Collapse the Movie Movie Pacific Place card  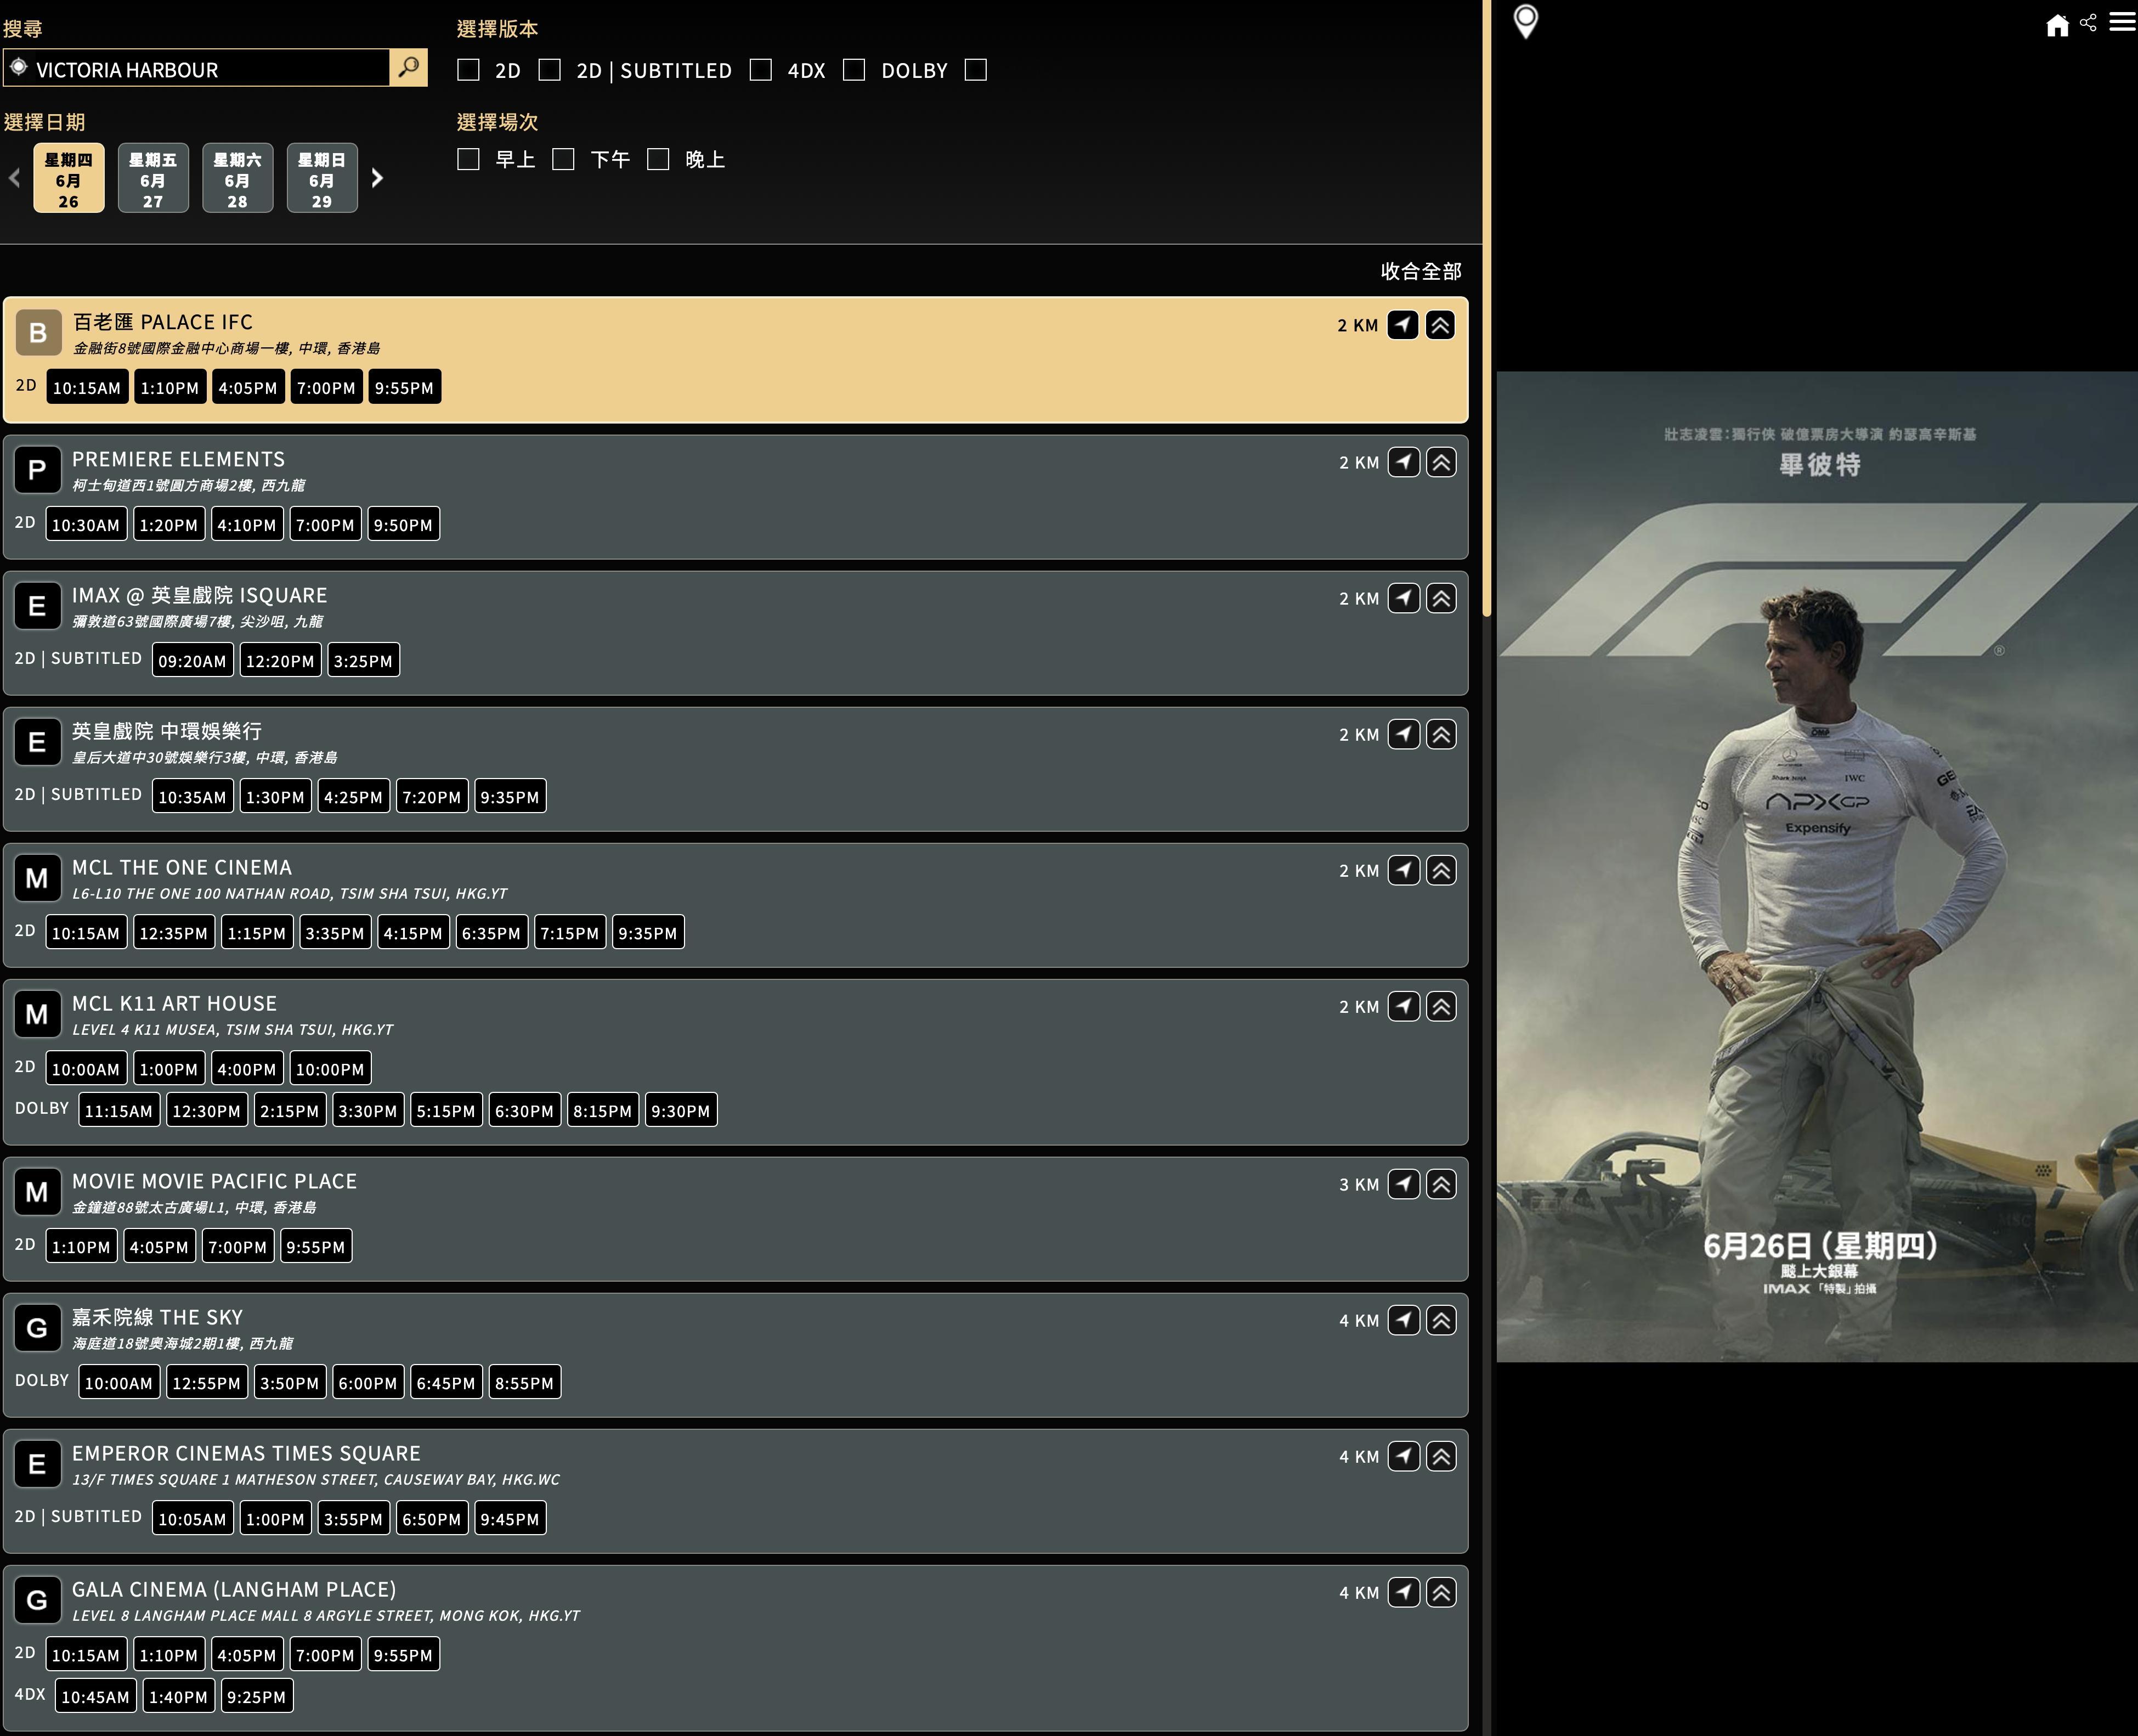[1441, 1184]
